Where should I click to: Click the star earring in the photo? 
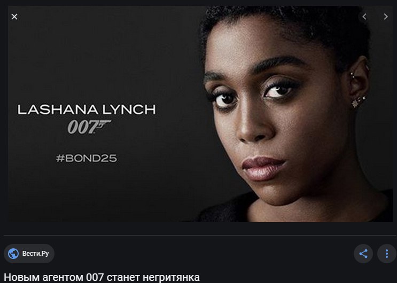tap(355, 103)
